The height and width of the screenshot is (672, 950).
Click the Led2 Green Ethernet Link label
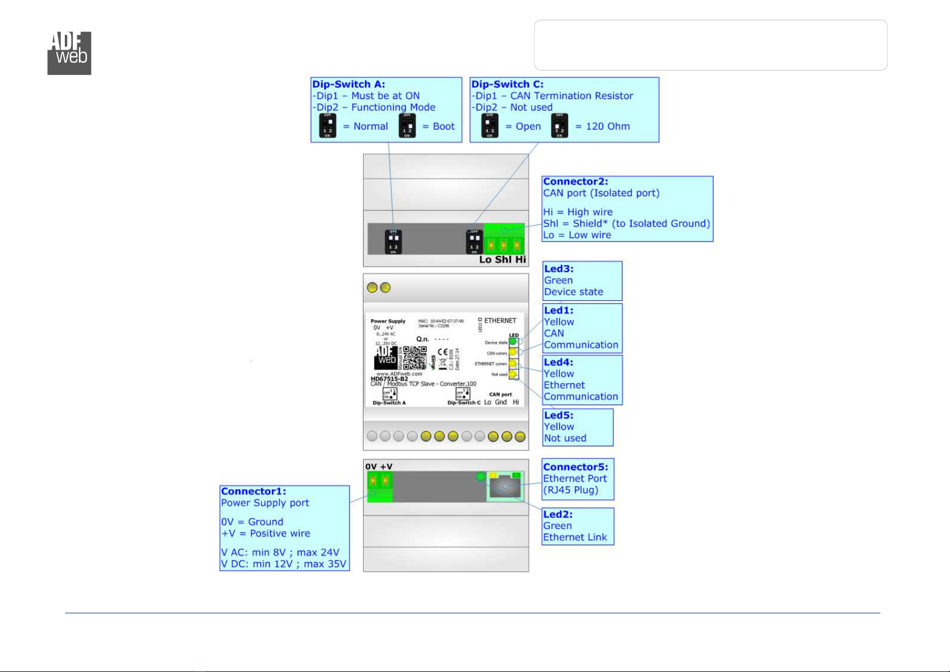(x=578, y=526)
